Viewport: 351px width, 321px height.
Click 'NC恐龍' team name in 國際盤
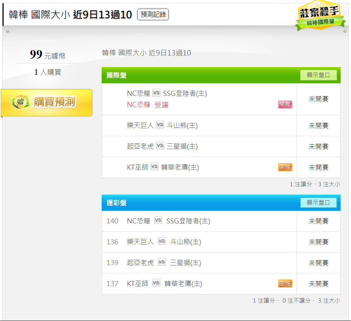point(139,93)
